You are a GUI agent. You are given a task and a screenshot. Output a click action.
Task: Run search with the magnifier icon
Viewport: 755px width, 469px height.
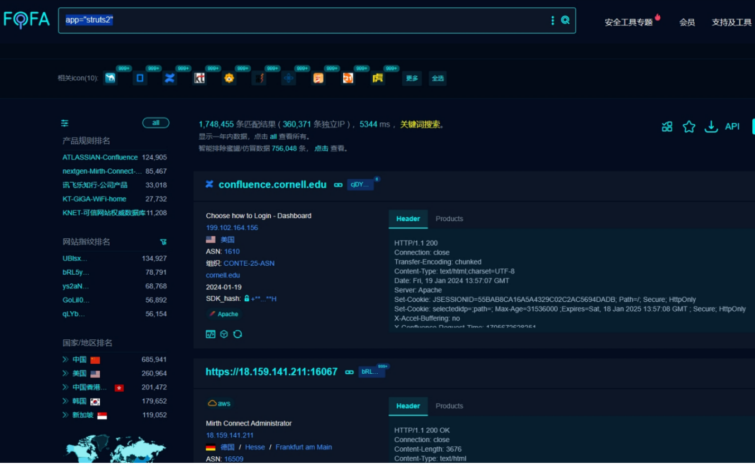click(565, 20)
